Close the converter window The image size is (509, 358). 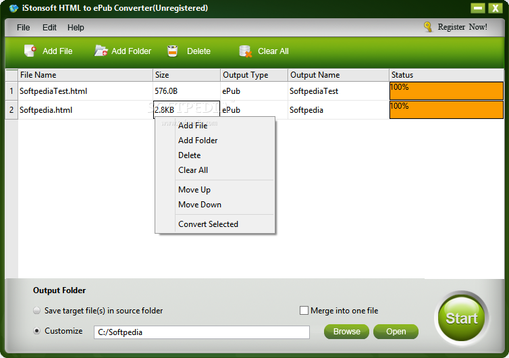click(x=495, y=8)
